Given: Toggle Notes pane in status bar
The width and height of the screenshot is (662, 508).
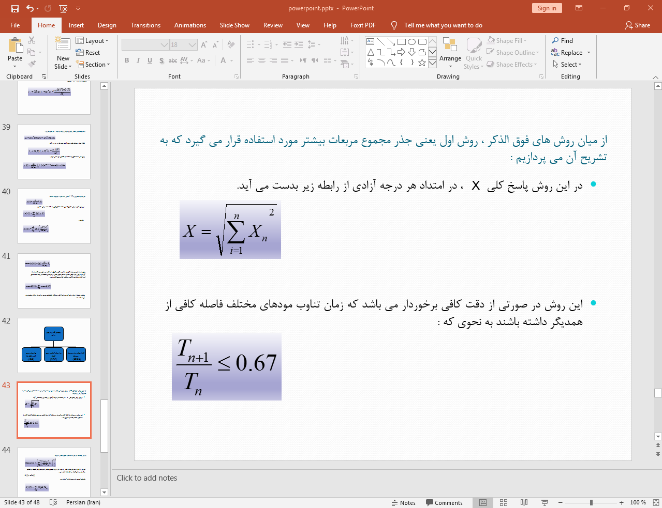Looking at the screenshot, I should 404,502.
